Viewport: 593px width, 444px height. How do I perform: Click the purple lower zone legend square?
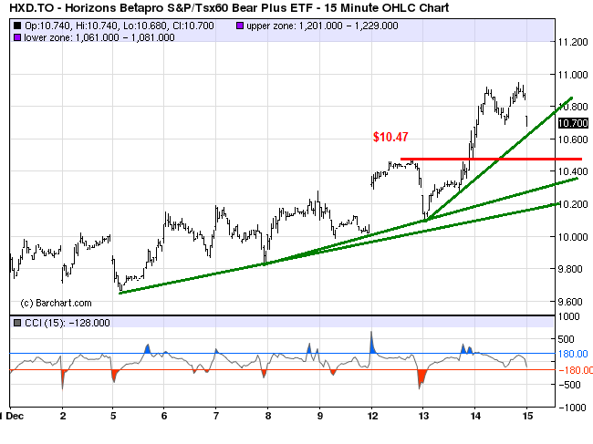(17, 37)
